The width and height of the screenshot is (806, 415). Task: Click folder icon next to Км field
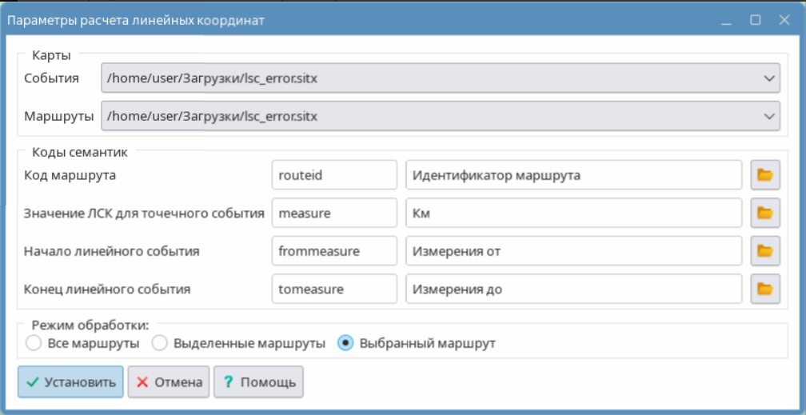pos(764,213)
